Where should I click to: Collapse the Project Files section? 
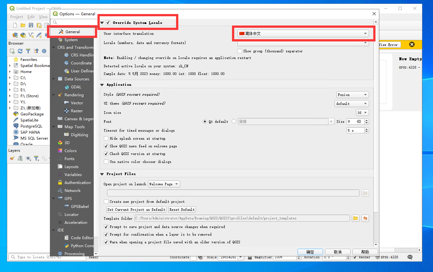[102, 174]
